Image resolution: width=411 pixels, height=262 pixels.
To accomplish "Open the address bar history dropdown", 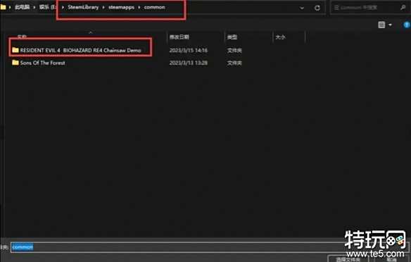I will tap(302, 8).
